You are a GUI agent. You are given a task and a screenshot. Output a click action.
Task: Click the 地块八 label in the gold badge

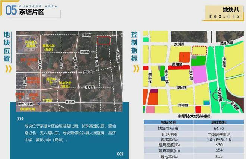pos(231,10)
